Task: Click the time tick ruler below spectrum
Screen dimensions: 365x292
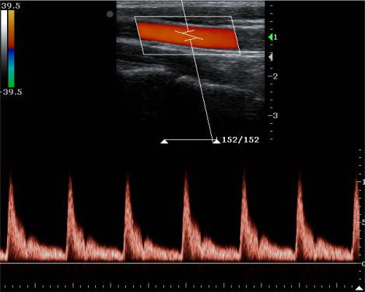Action: pyautogui.click(x=181, y=286)
